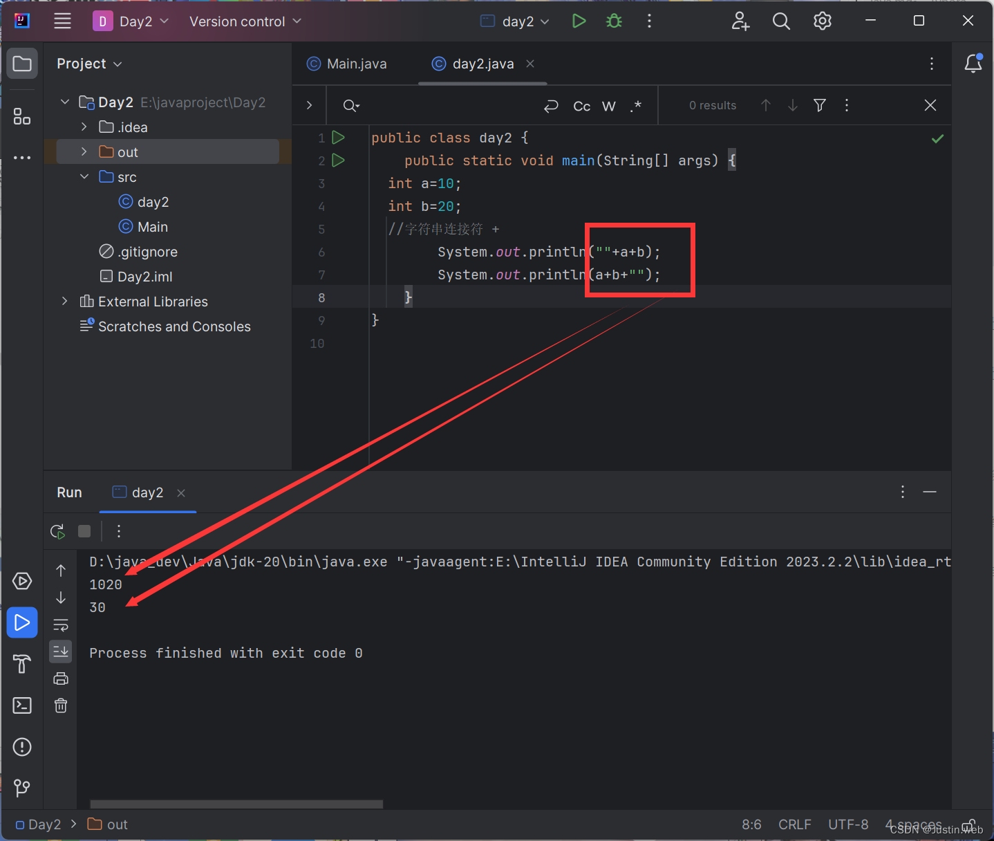Close the day2.java tab

pyautogui.click(x=530, y=64)
